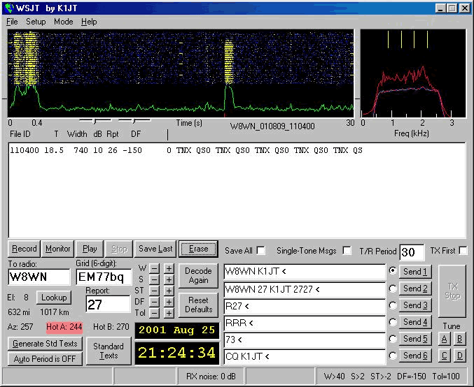Image resolution: width=474 pixels, height=387 pixels.
Task: Click the '73 <' message field
Action: click(x=305, y=339)
